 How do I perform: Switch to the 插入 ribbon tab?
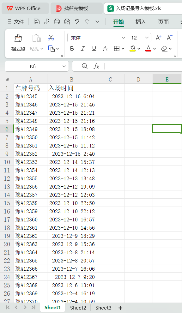pyautogui.click(x=141, y=22)
